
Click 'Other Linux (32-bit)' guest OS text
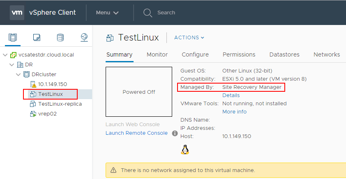click(x=247, y=71)
